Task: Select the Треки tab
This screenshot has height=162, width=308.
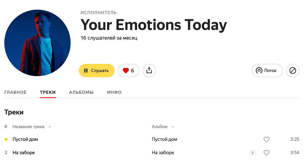Action: pyautogui.click(x=48, y=92)
